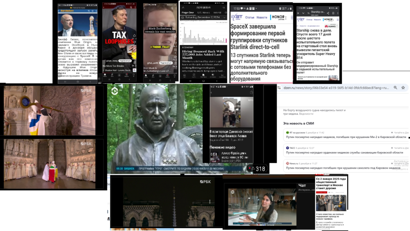Select Page One tab in Print Edition
Image resolution: width=410 pixels, height=231 pixels.
(188, 12)
